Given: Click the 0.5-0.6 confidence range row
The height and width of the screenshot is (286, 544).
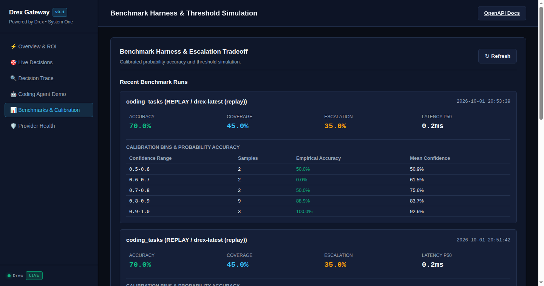Looking at the screenshot, I should click(x=318, y=169).
